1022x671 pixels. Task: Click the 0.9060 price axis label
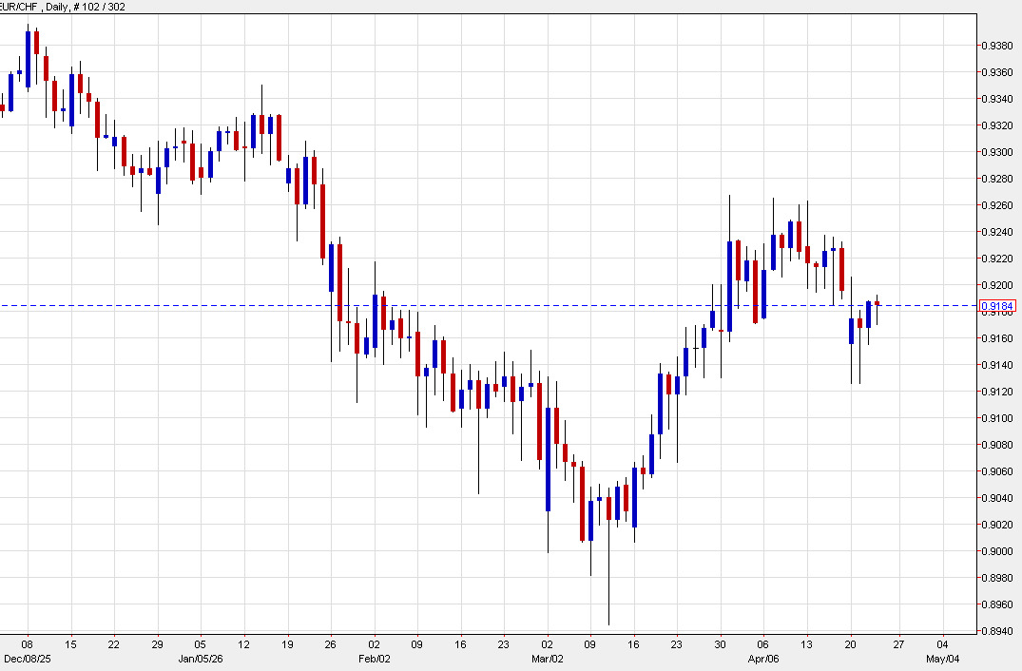point(996,470)
